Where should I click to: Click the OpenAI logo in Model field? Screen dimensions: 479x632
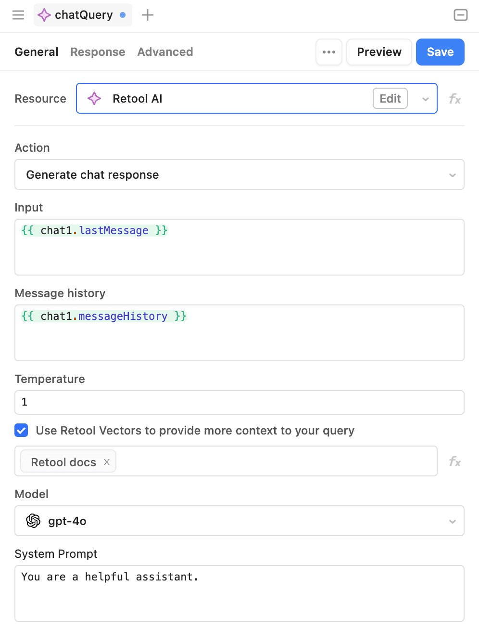[x=33, y=521]
